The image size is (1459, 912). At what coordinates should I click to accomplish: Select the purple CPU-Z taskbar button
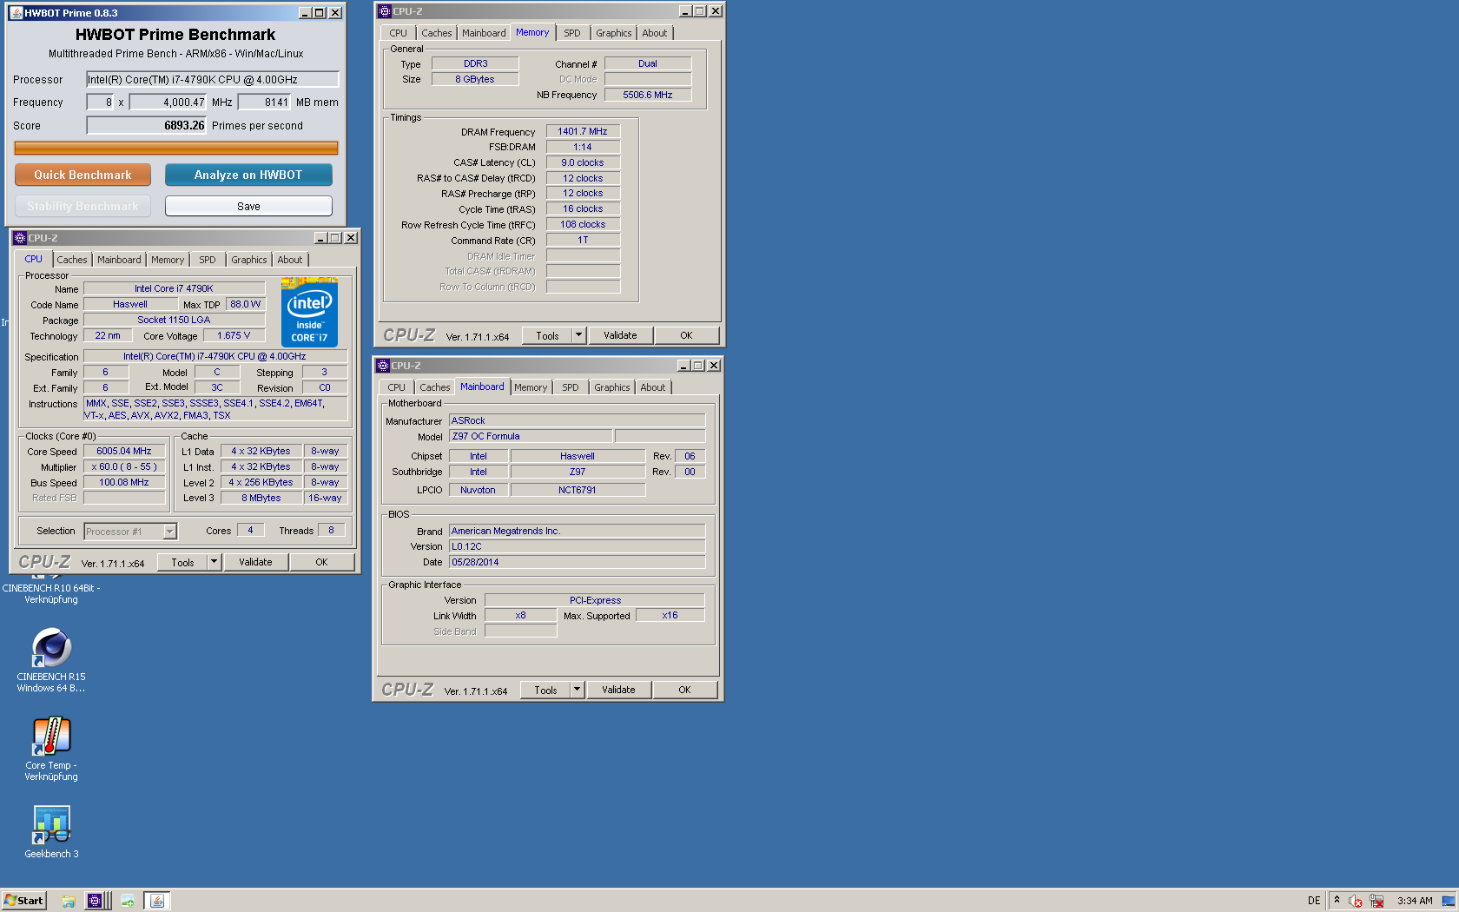[95, 901]
